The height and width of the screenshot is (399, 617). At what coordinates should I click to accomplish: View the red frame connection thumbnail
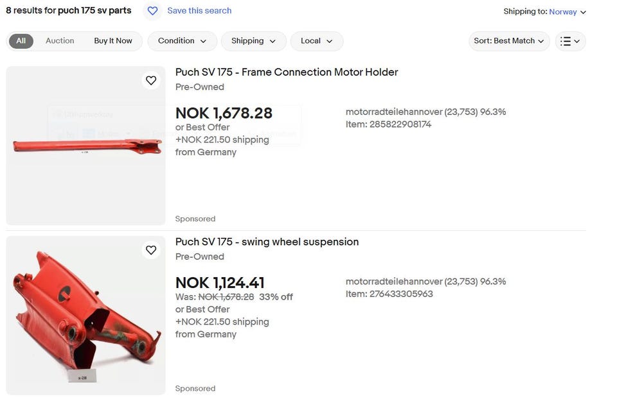click(x=85, y=146)
